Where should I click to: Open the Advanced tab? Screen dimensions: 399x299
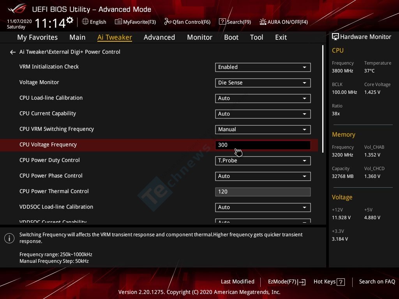point(159,37)
